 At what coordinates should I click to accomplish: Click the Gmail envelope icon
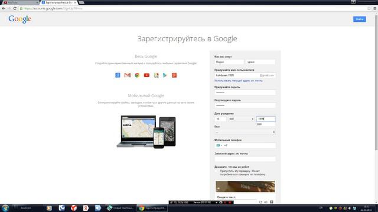pos(128,75)
